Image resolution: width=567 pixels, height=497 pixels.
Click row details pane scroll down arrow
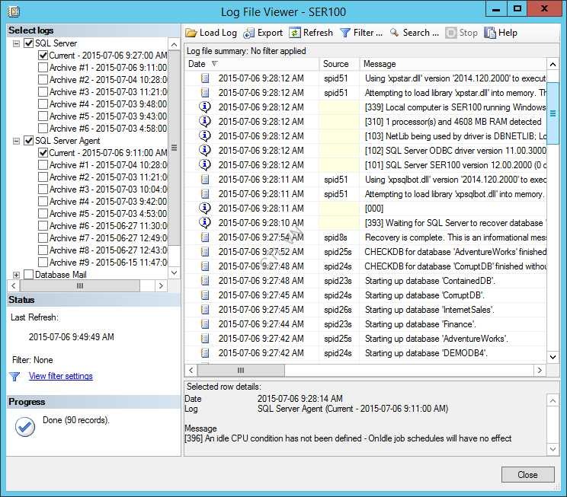(553, 449)
